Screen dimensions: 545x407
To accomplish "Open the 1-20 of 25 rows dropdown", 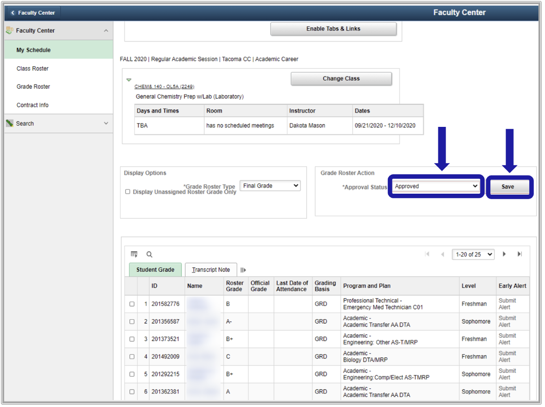I will (473, 254).
